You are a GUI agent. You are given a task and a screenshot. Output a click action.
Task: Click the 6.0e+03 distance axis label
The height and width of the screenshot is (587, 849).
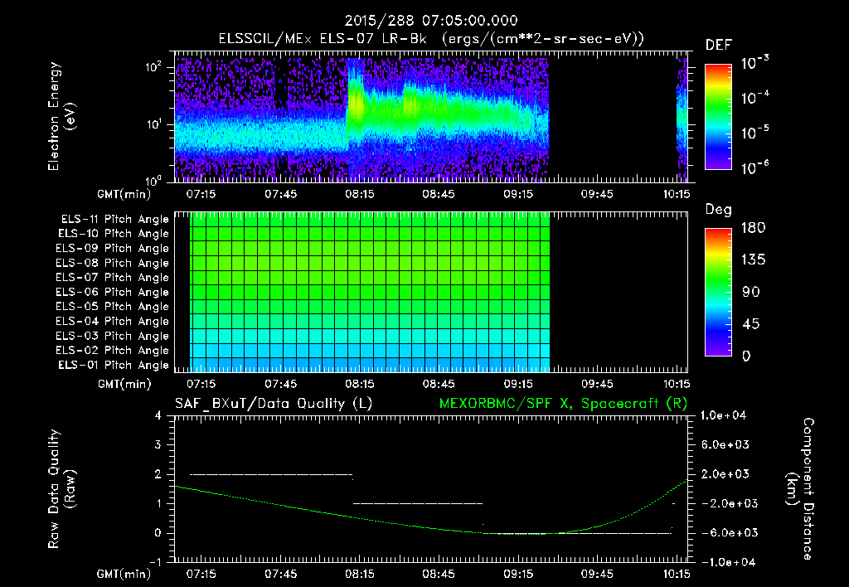coord(725,444)
